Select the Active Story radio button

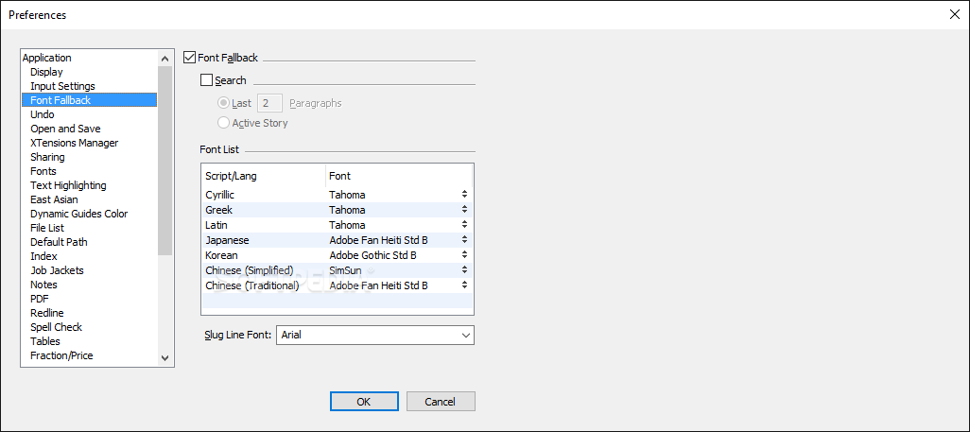click(223, 123)
